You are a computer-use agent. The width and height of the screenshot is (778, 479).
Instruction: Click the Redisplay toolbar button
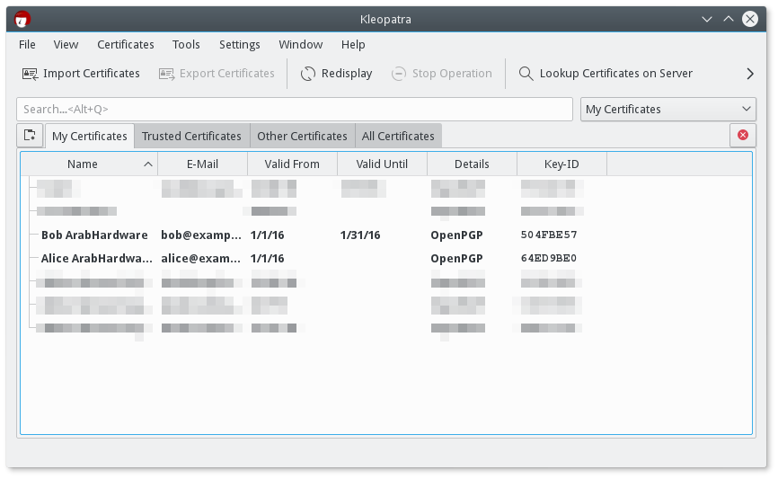pyautogui.click(x=336, y=74)
